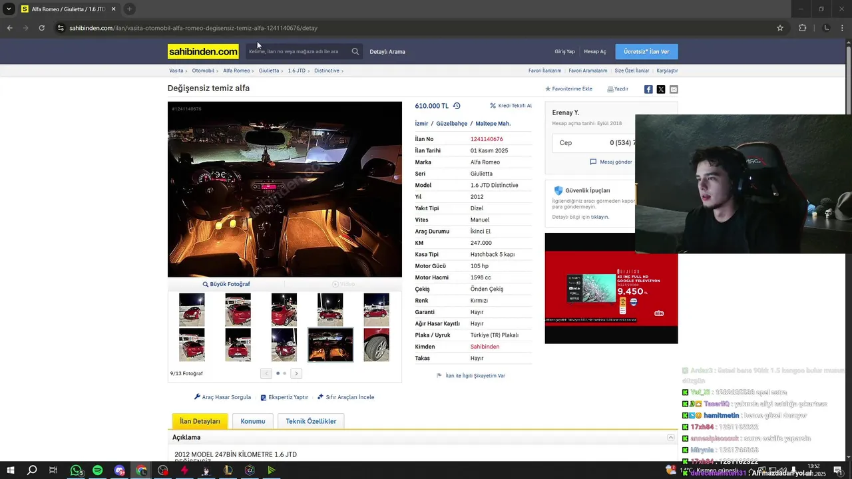852x479 pixels.
Task: Collapse the Açıklama section arrow
Action: (x=671, y=437)
